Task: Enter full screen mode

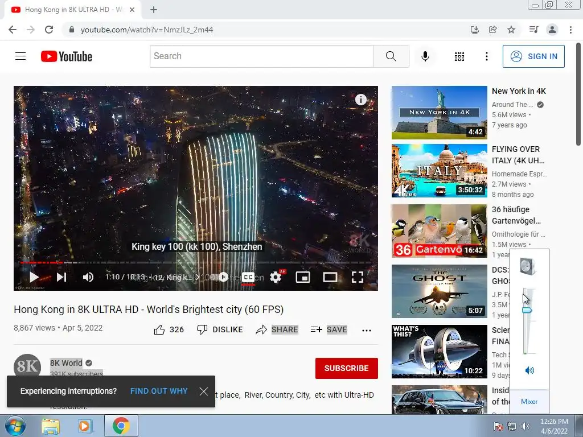Action: [358, 277]
